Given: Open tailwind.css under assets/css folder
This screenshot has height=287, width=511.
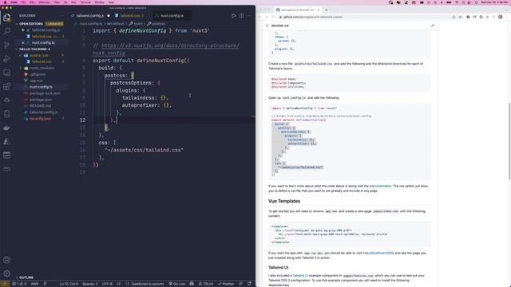Looking at the screenshot, I should pyautogui.click(x=42, y=61).
